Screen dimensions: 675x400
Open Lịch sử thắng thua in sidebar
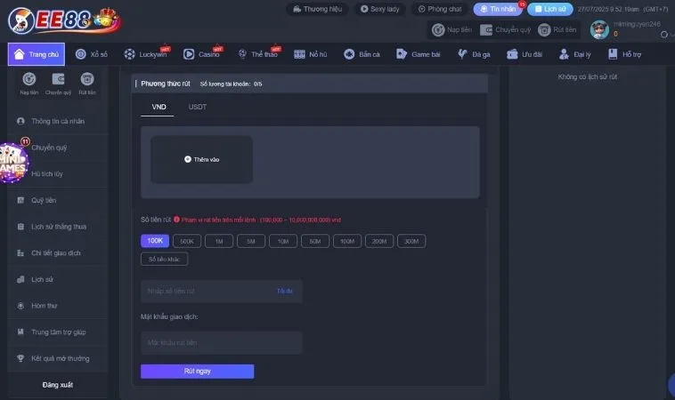tap(59, 226)
